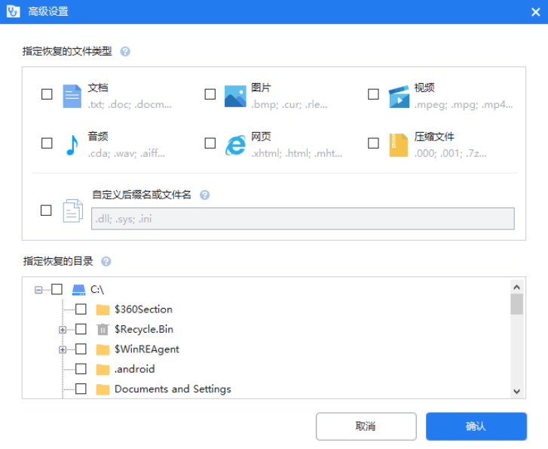The height and width of the screenshot is (449, 548).
Task: Click the $Recycle.Bin trash icon
Action: coord(103,329)
